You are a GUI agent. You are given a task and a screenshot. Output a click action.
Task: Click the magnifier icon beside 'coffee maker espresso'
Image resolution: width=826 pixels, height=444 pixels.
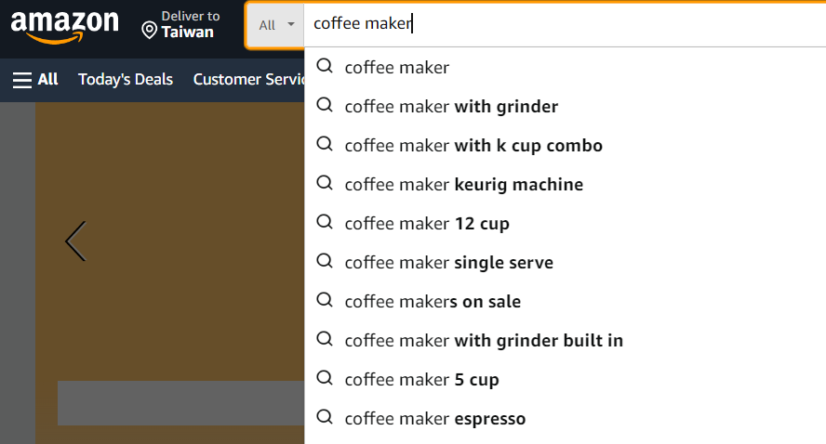[x=325, y=418]
